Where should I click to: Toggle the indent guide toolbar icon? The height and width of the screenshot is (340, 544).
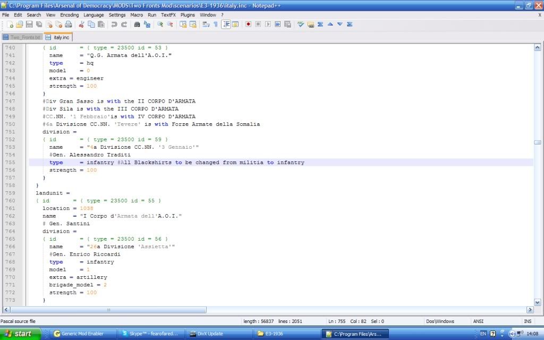[226, 24]
